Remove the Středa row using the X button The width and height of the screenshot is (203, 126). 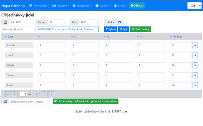coord(195,65)
